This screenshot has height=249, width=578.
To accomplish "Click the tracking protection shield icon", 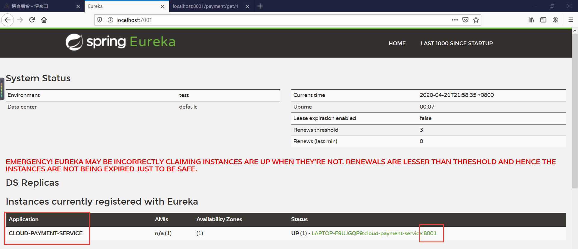I will point(100,20).
